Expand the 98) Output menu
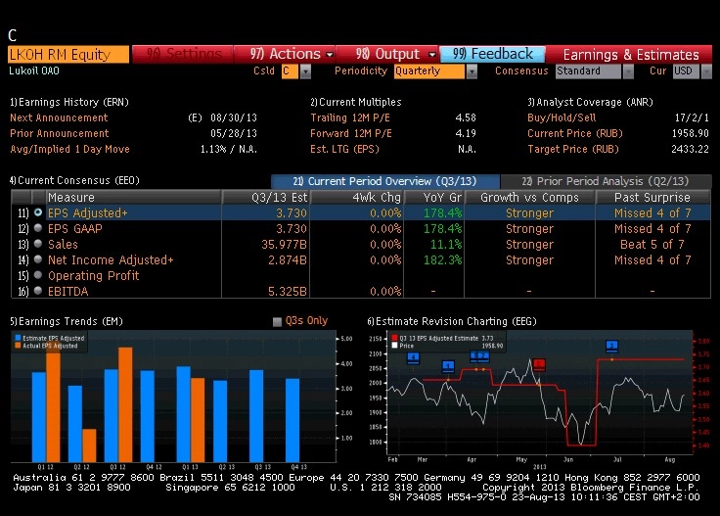 tap(387, 54)
